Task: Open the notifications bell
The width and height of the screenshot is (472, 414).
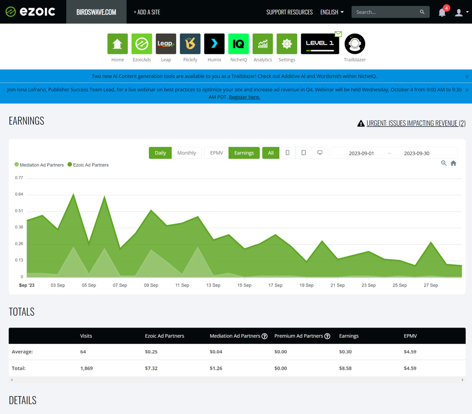Action: point(442,12)
